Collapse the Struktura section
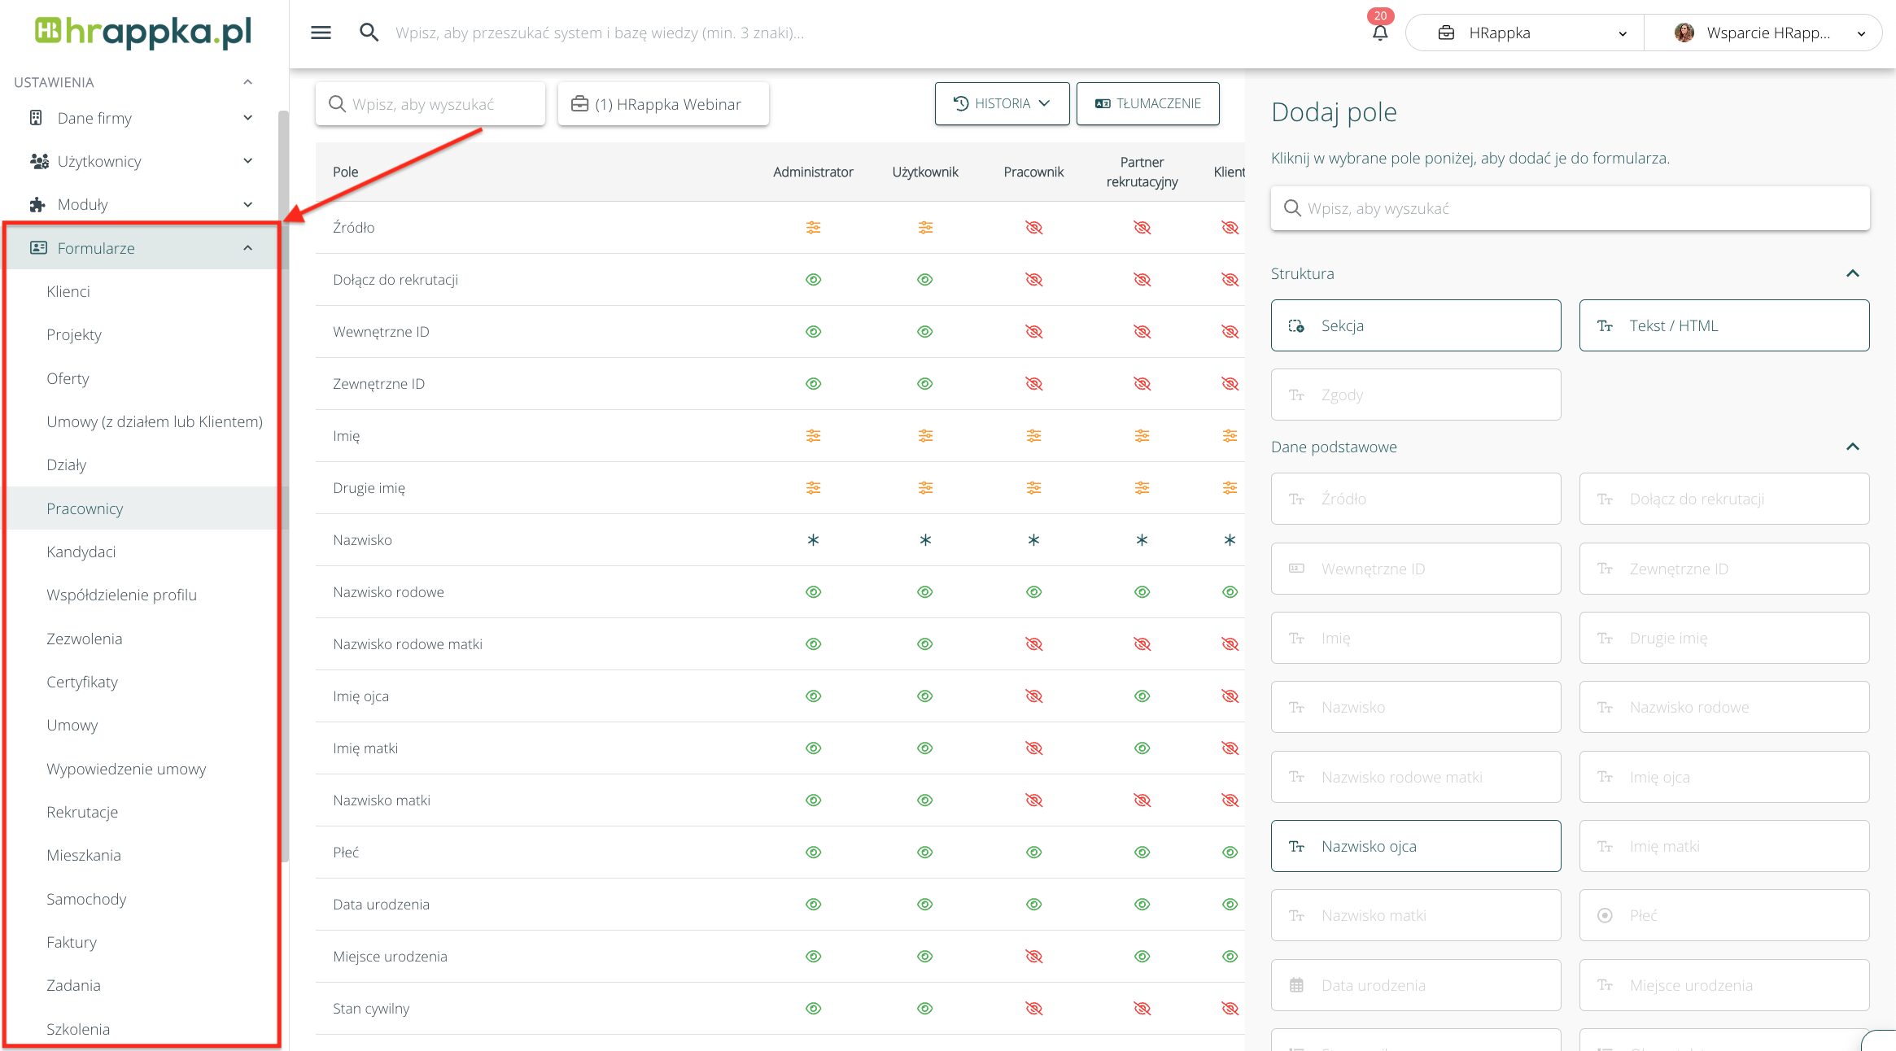 1852,273
